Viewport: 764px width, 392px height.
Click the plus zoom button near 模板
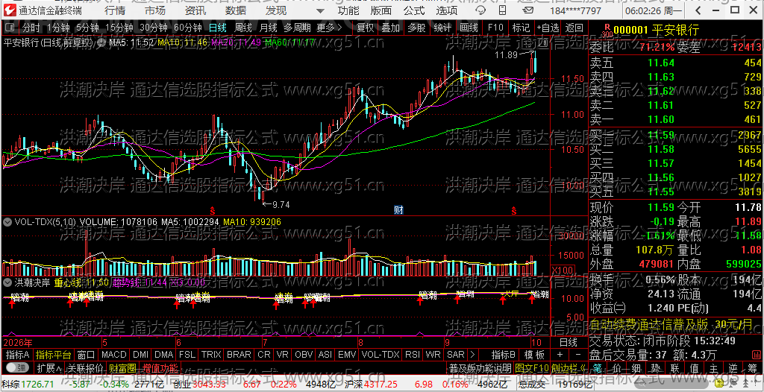click(560, 354)
